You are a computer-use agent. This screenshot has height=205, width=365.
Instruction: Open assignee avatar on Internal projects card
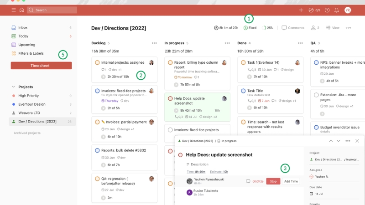[x=151, y=62]
